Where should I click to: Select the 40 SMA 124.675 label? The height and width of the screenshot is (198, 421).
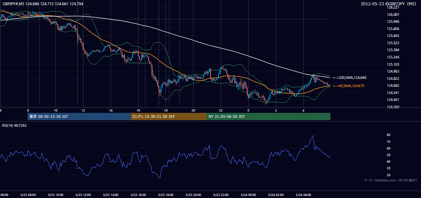(x=348, y=86)
